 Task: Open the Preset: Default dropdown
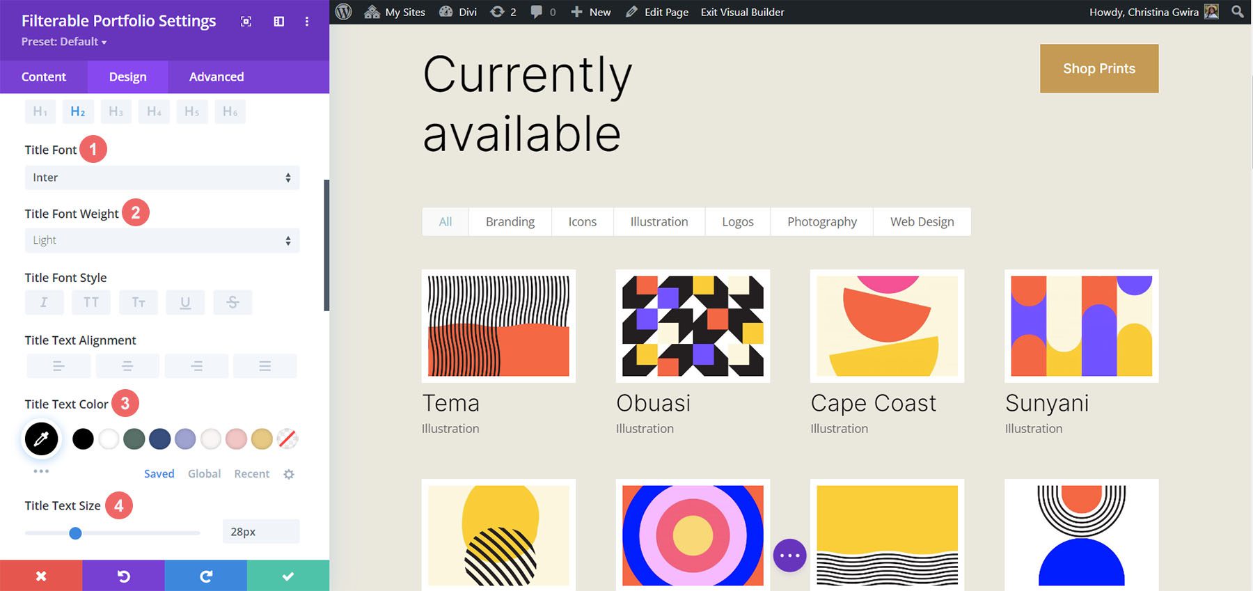coord(64,42)
